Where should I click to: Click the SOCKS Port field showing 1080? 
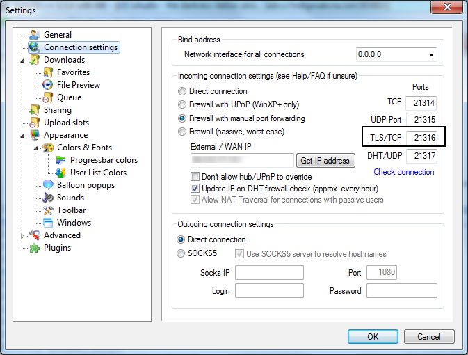(382, 273)
